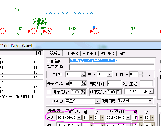The height and width of the screenshot is (126, 161).
Task: Switch to the 工作关系 tab
Action: (71, 53)
